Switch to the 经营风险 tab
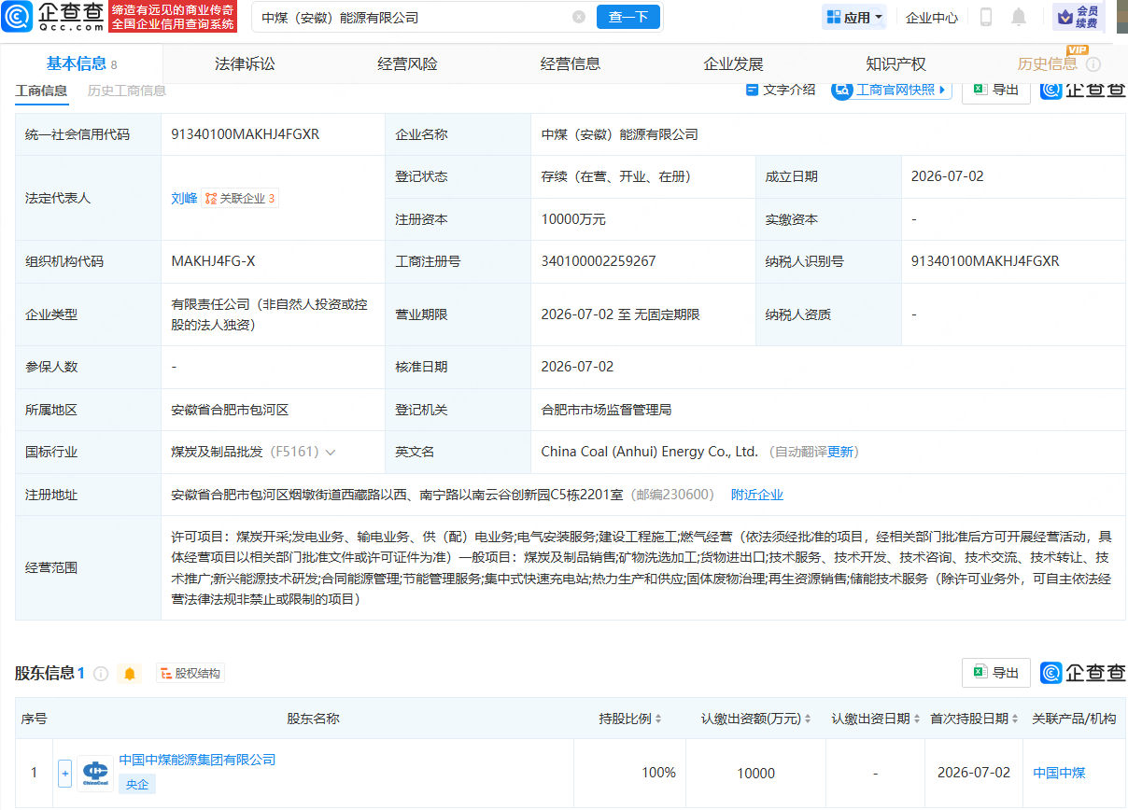The image size is (1128, 810). pos(407,63)
